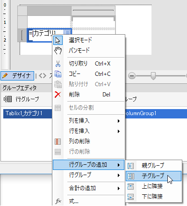
Task: Click the 上に隣接 icon
Action: [x=131, y=186]
